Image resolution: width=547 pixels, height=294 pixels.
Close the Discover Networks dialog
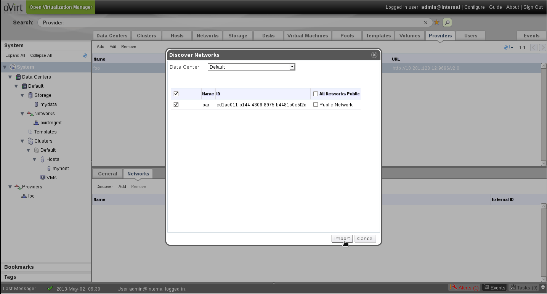pos(374,55)
